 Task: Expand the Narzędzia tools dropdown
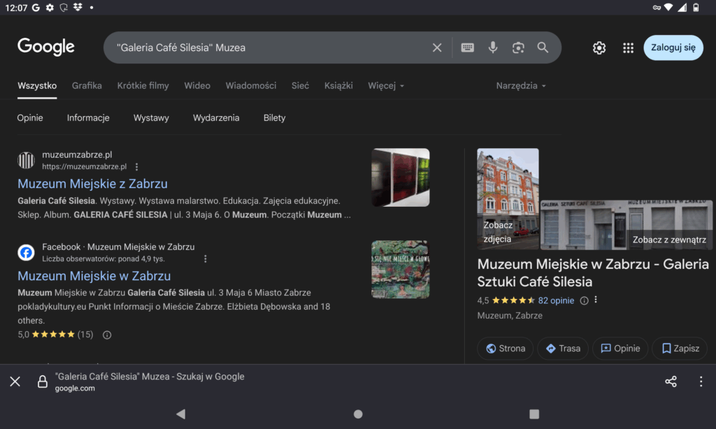[521, 86]
